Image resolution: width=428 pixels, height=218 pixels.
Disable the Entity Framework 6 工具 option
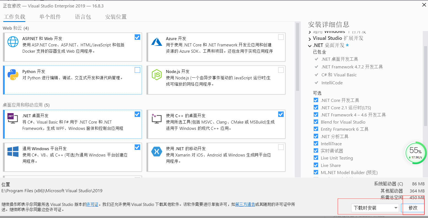pos(316,129)
